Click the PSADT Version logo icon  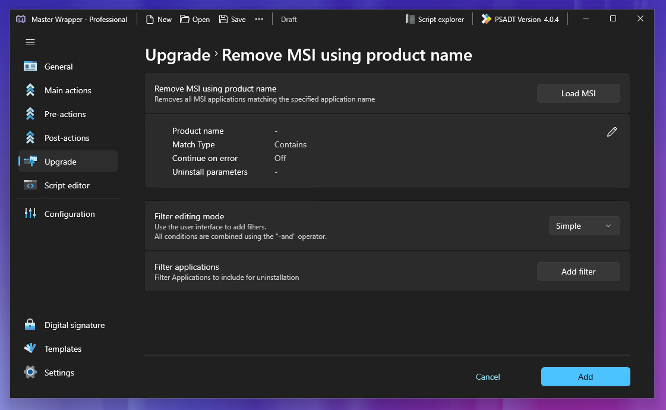[x=487, y=19]
